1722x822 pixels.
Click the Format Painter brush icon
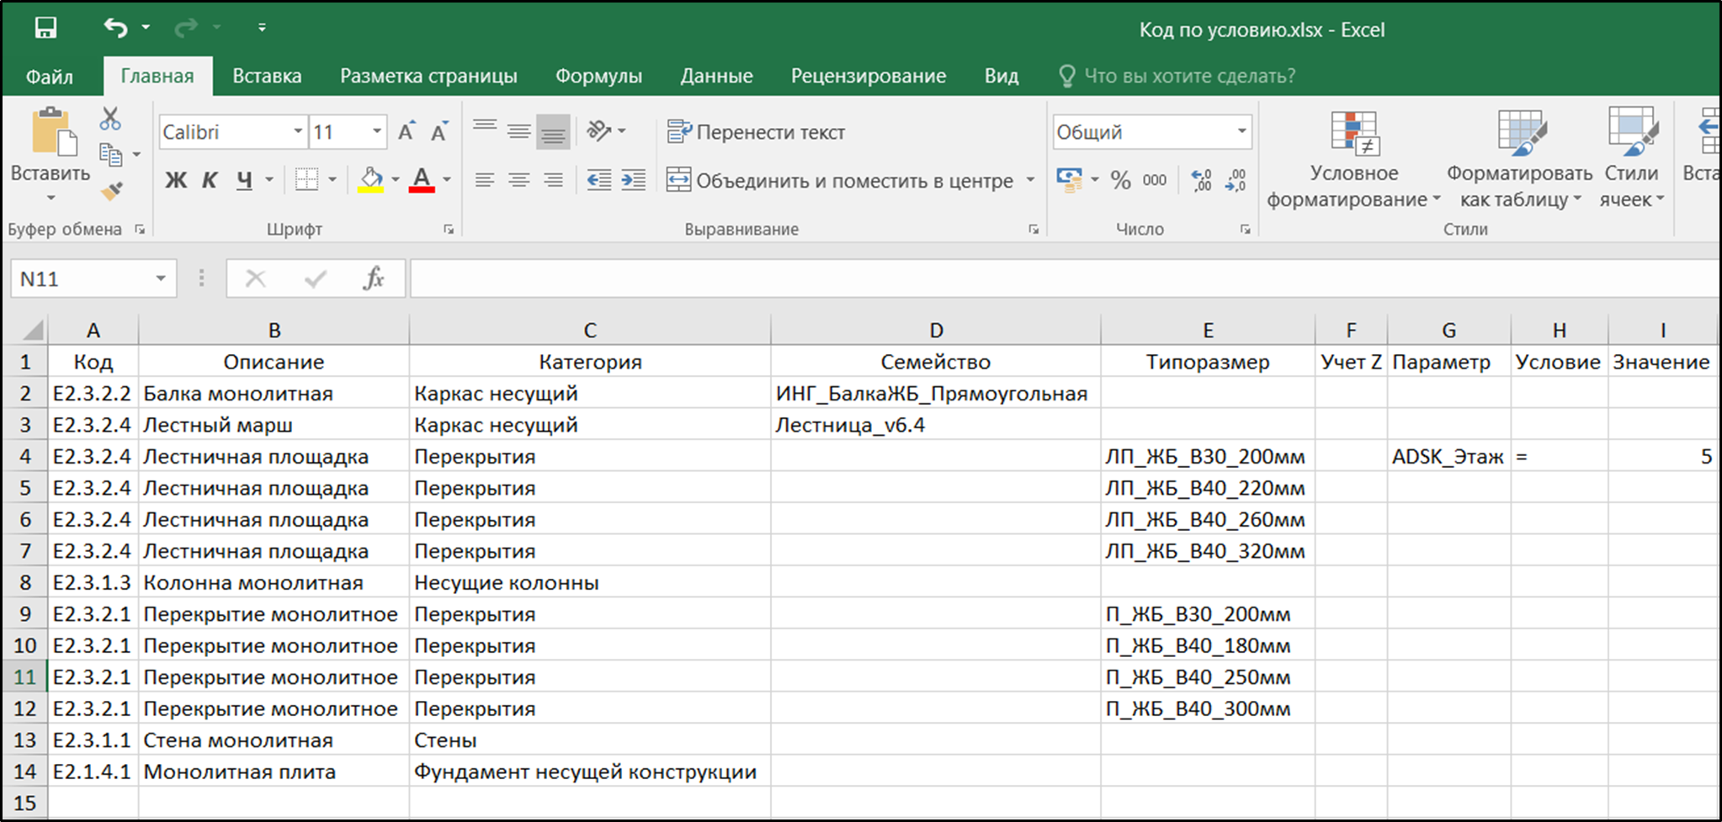click(x=110, y=191)
